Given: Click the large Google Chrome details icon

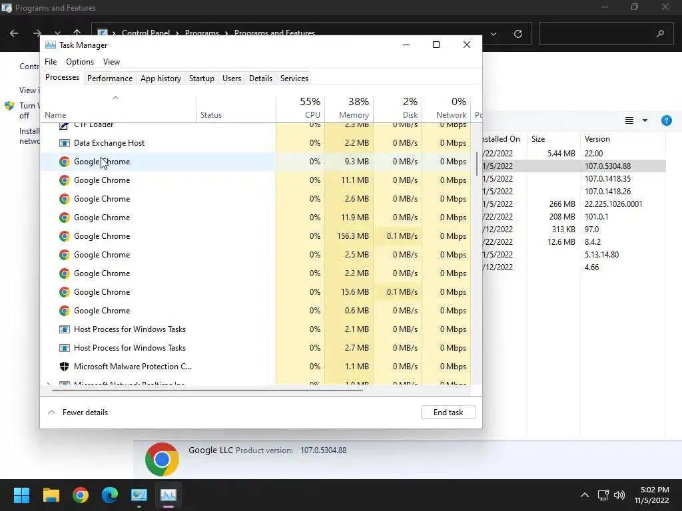Looking at the screenshot, I should pyautogui.click(x=162, y=459).
